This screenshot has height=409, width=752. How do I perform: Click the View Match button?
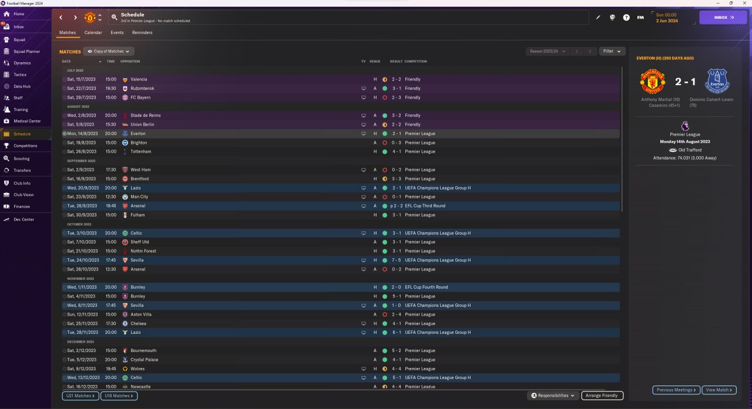click(x=719, y=390)
